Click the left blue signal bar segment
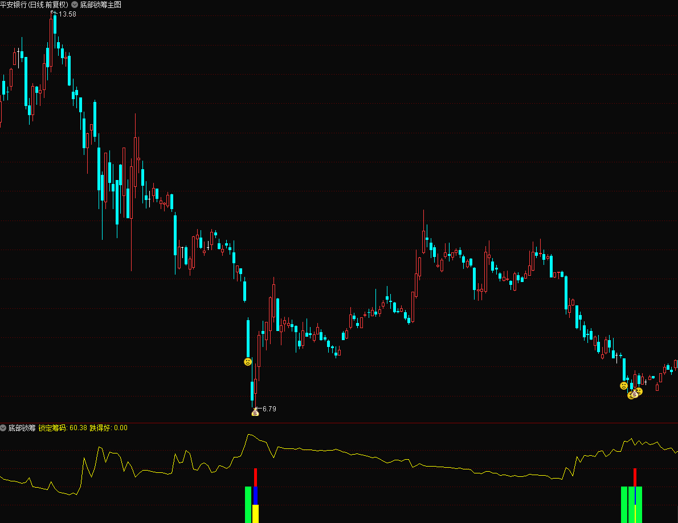 click(256, 496)
